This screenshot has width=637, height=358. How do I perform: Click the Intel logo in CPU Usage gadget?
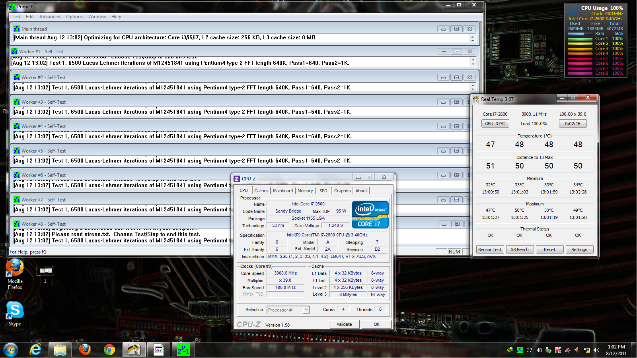pos(573,10)
